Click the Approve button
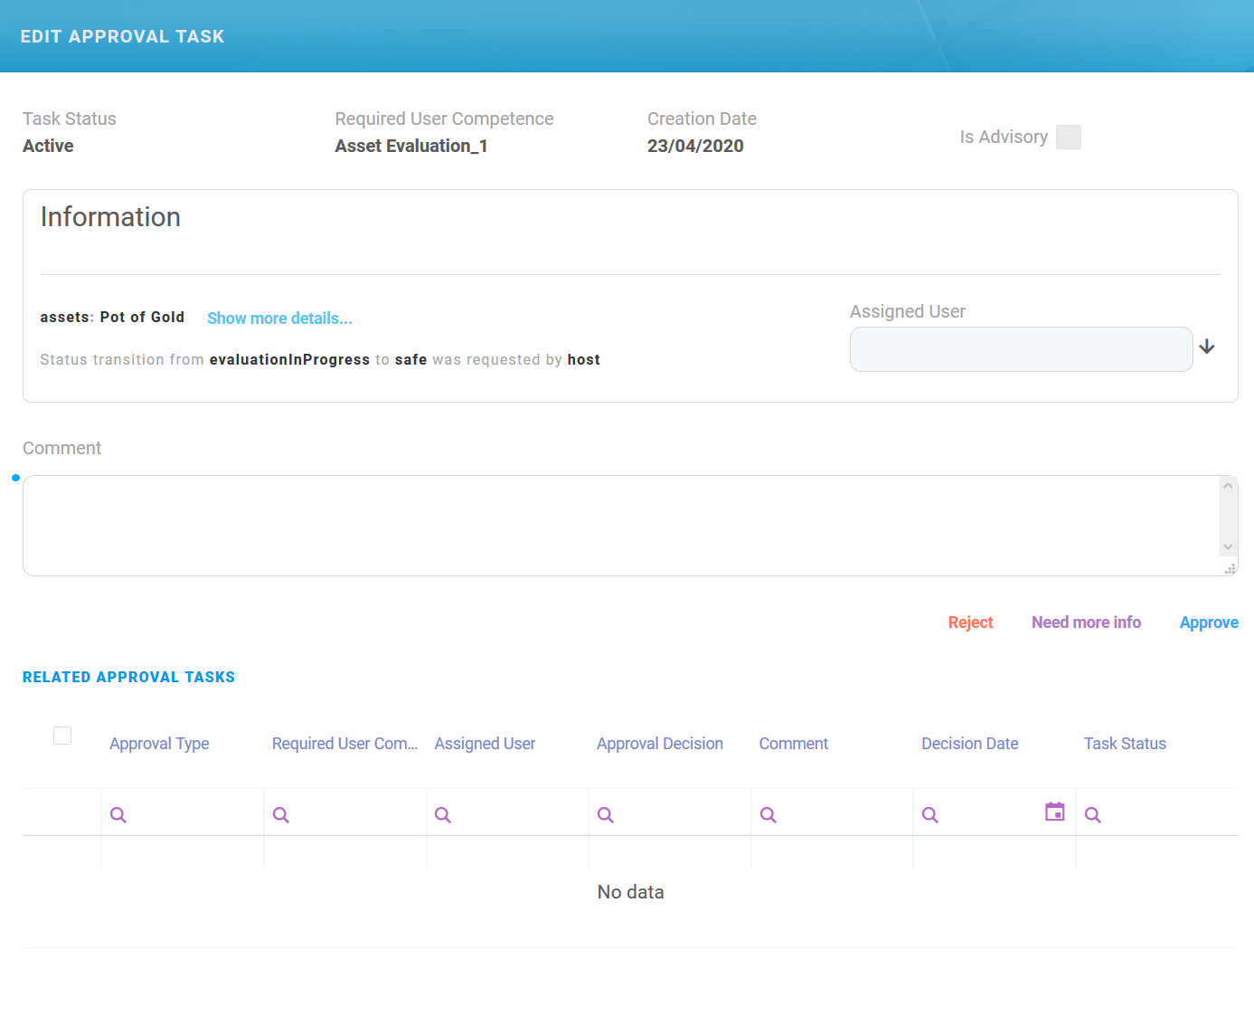 pos(1209,623)
